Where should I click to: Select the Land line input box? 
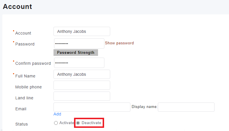pos(82,96)
